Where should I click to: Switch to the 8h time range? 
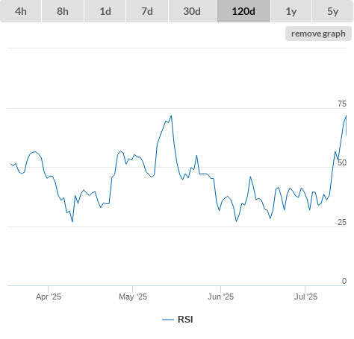pyautogui.click(x=63, y=11)
